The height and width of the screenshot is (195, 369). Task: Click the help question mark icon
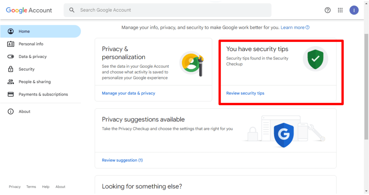tap(327, 10)
